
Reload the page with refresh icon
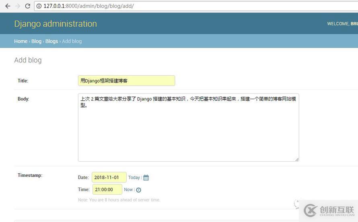coord(28,6)
